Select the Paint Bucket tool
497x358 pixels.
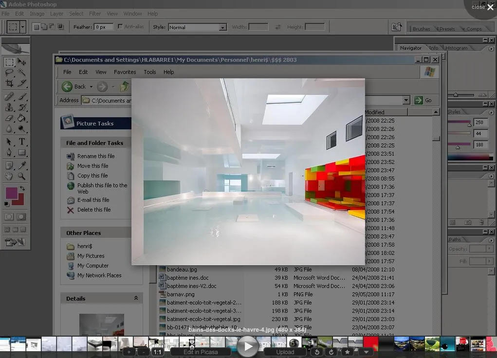point(21,118)
